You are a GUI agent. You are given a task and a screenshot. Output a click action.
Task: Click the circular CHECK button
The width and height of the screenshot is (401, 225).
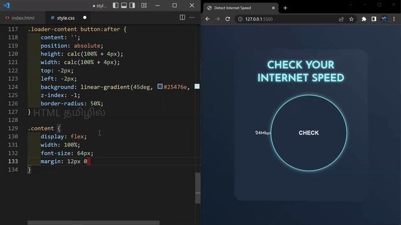[x=309, y=133]
